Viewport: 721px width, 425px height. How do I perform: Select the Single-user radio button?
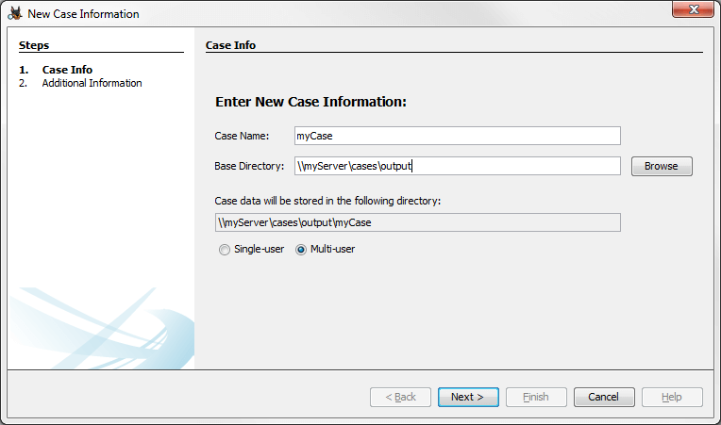tap(225, 250)
